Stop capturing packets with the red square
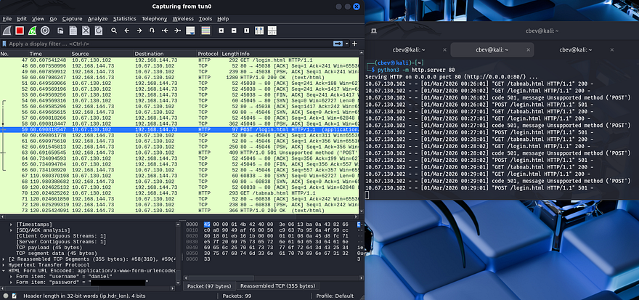This screenshot has height=300, width=639. 19,31
